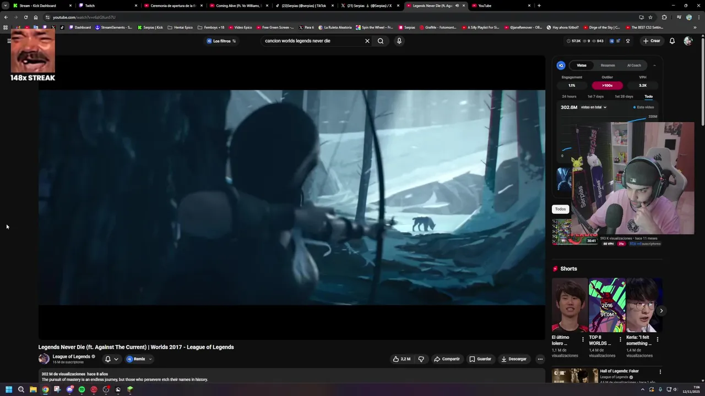This screenshot has height=396, width=705.
Task: Run the search with the magnifier button
Action: [x=381, y=41]
